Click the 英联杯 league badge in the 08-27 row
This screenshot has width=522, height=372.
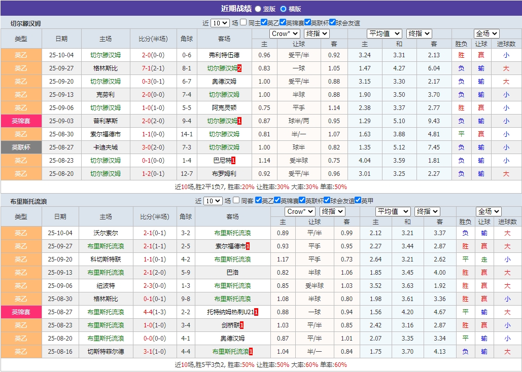coord(21,147)
